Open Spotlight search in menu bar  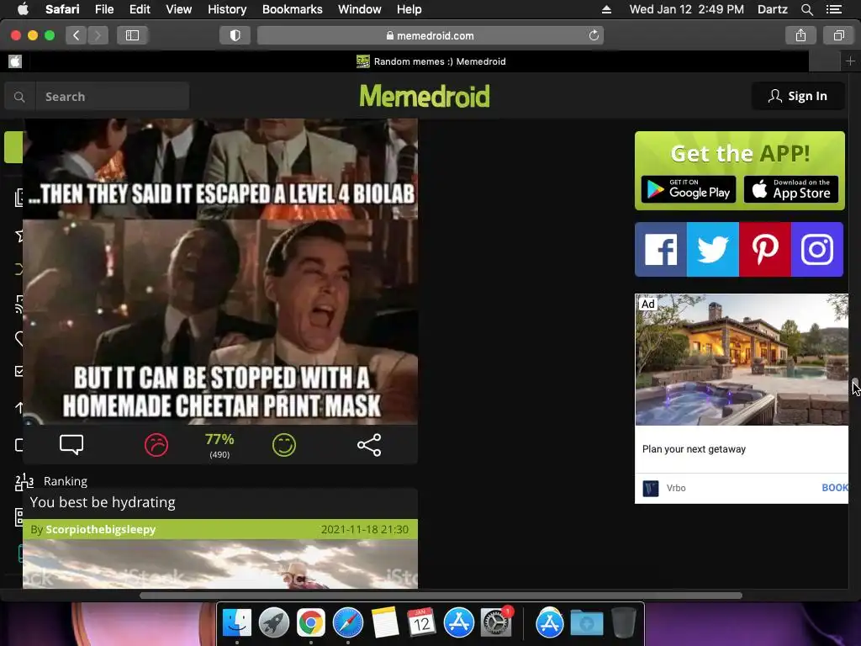point(806,9)
